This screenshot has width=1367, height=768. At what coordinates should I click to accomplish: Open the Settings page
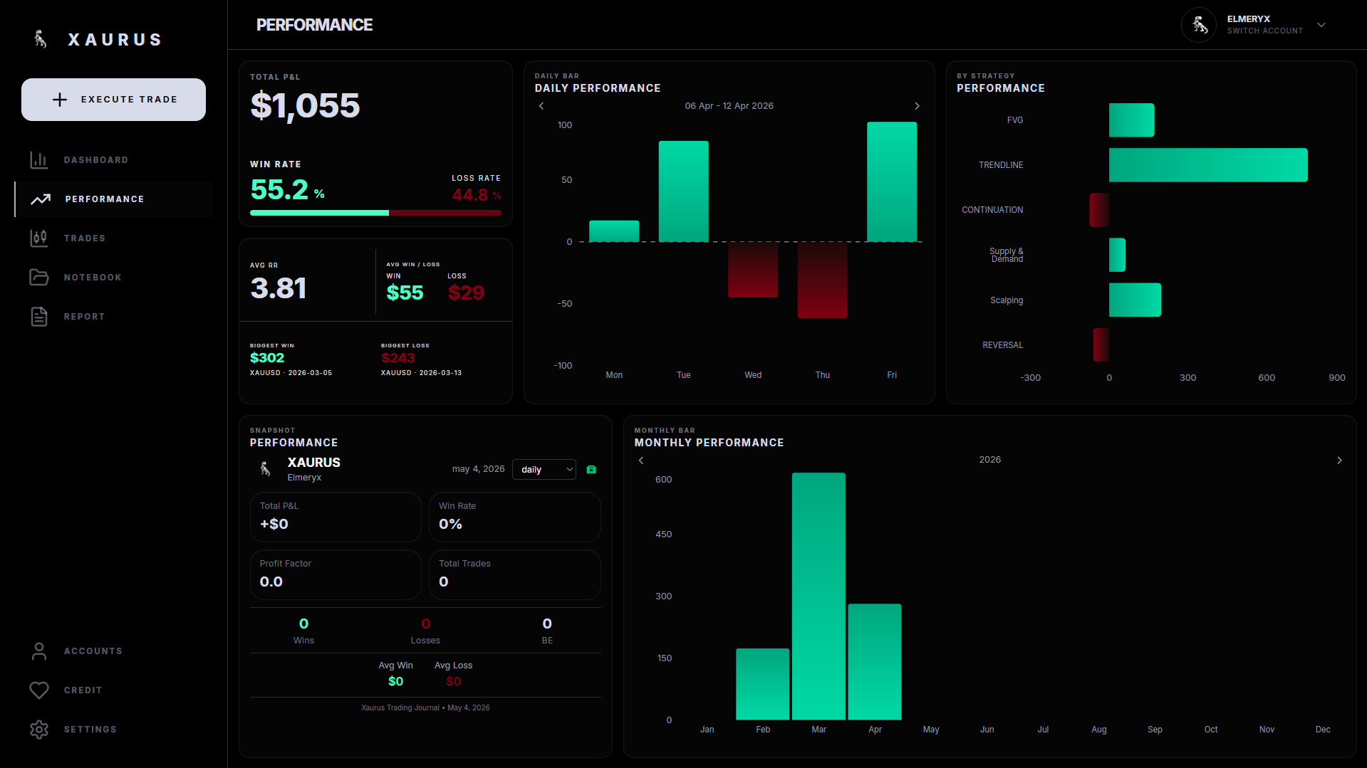pos(114,730)
